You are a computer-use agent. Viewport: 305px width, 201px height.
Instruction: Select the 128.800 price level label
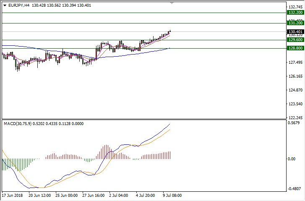pyautogui.click(x=295, y=48)
